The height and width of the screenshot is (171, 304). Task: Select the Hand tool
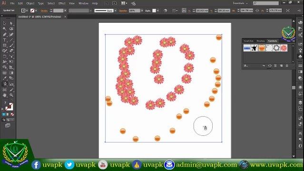coord(4,95)
